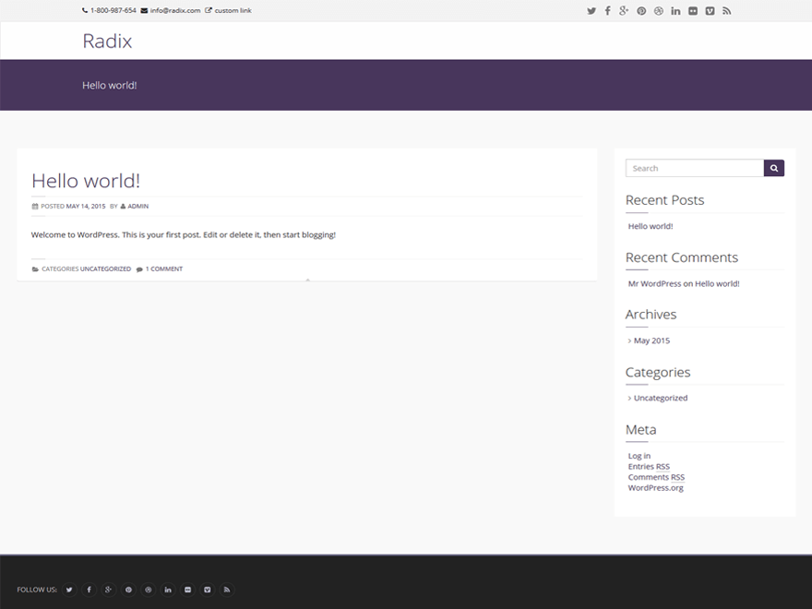Open the Twitter icon in the header
The image size is (812, 609).
(591, 10)
